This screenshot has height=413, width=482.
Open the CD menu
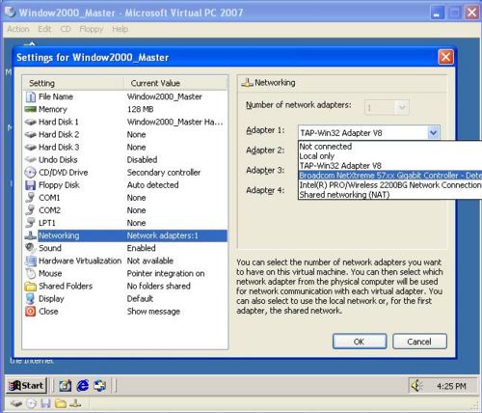pyautogui.click(x=66, y=29)
